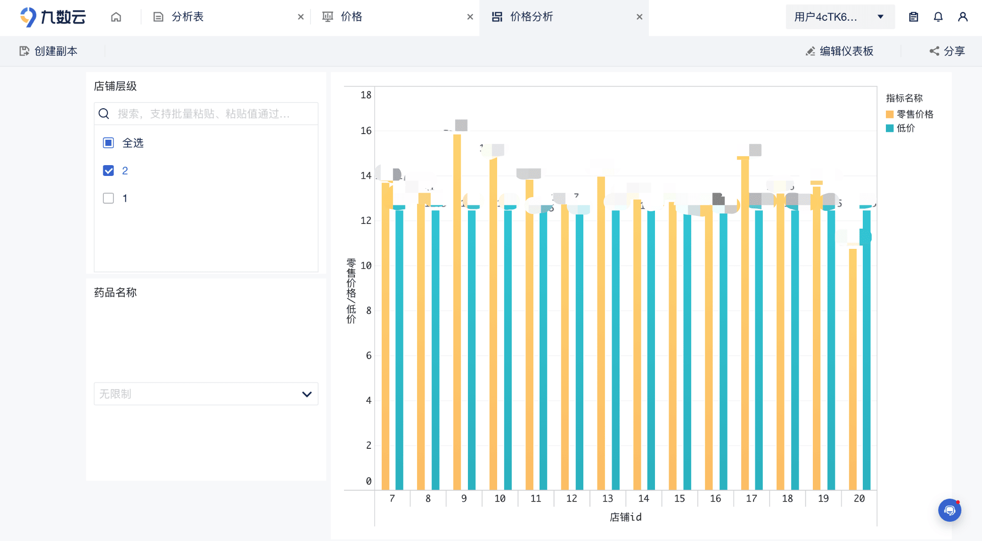982x541 pixels.
Task: Click the y-axis title 零售价格/低价
Action: 351,291
